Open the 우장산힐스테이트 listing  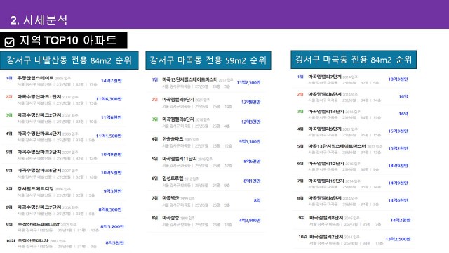coord(36,78)
